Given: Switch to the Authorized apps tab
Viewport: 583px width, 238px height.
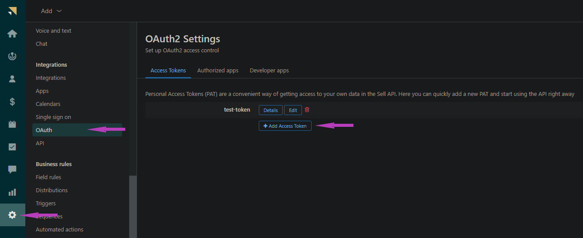Looking at the screenshot, I should click(218, 70).
